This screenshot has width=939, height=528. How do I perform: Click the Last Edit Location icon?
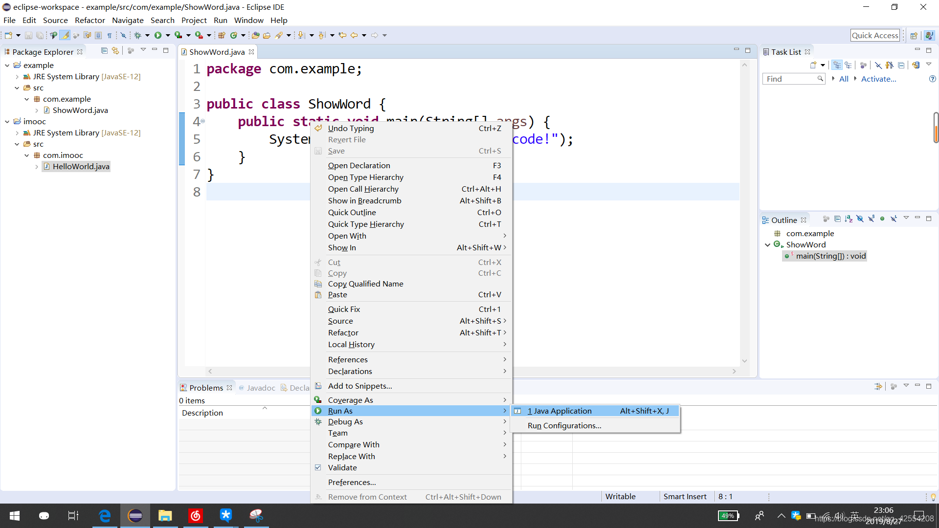coord(342,35)
